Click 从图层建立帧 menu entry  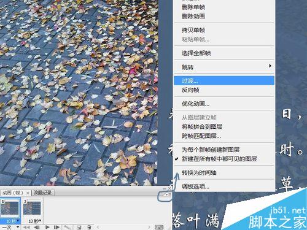pos(224,118)
